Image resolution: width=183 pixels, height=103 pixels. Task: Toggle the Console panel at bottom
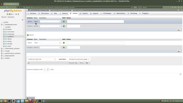31,98
